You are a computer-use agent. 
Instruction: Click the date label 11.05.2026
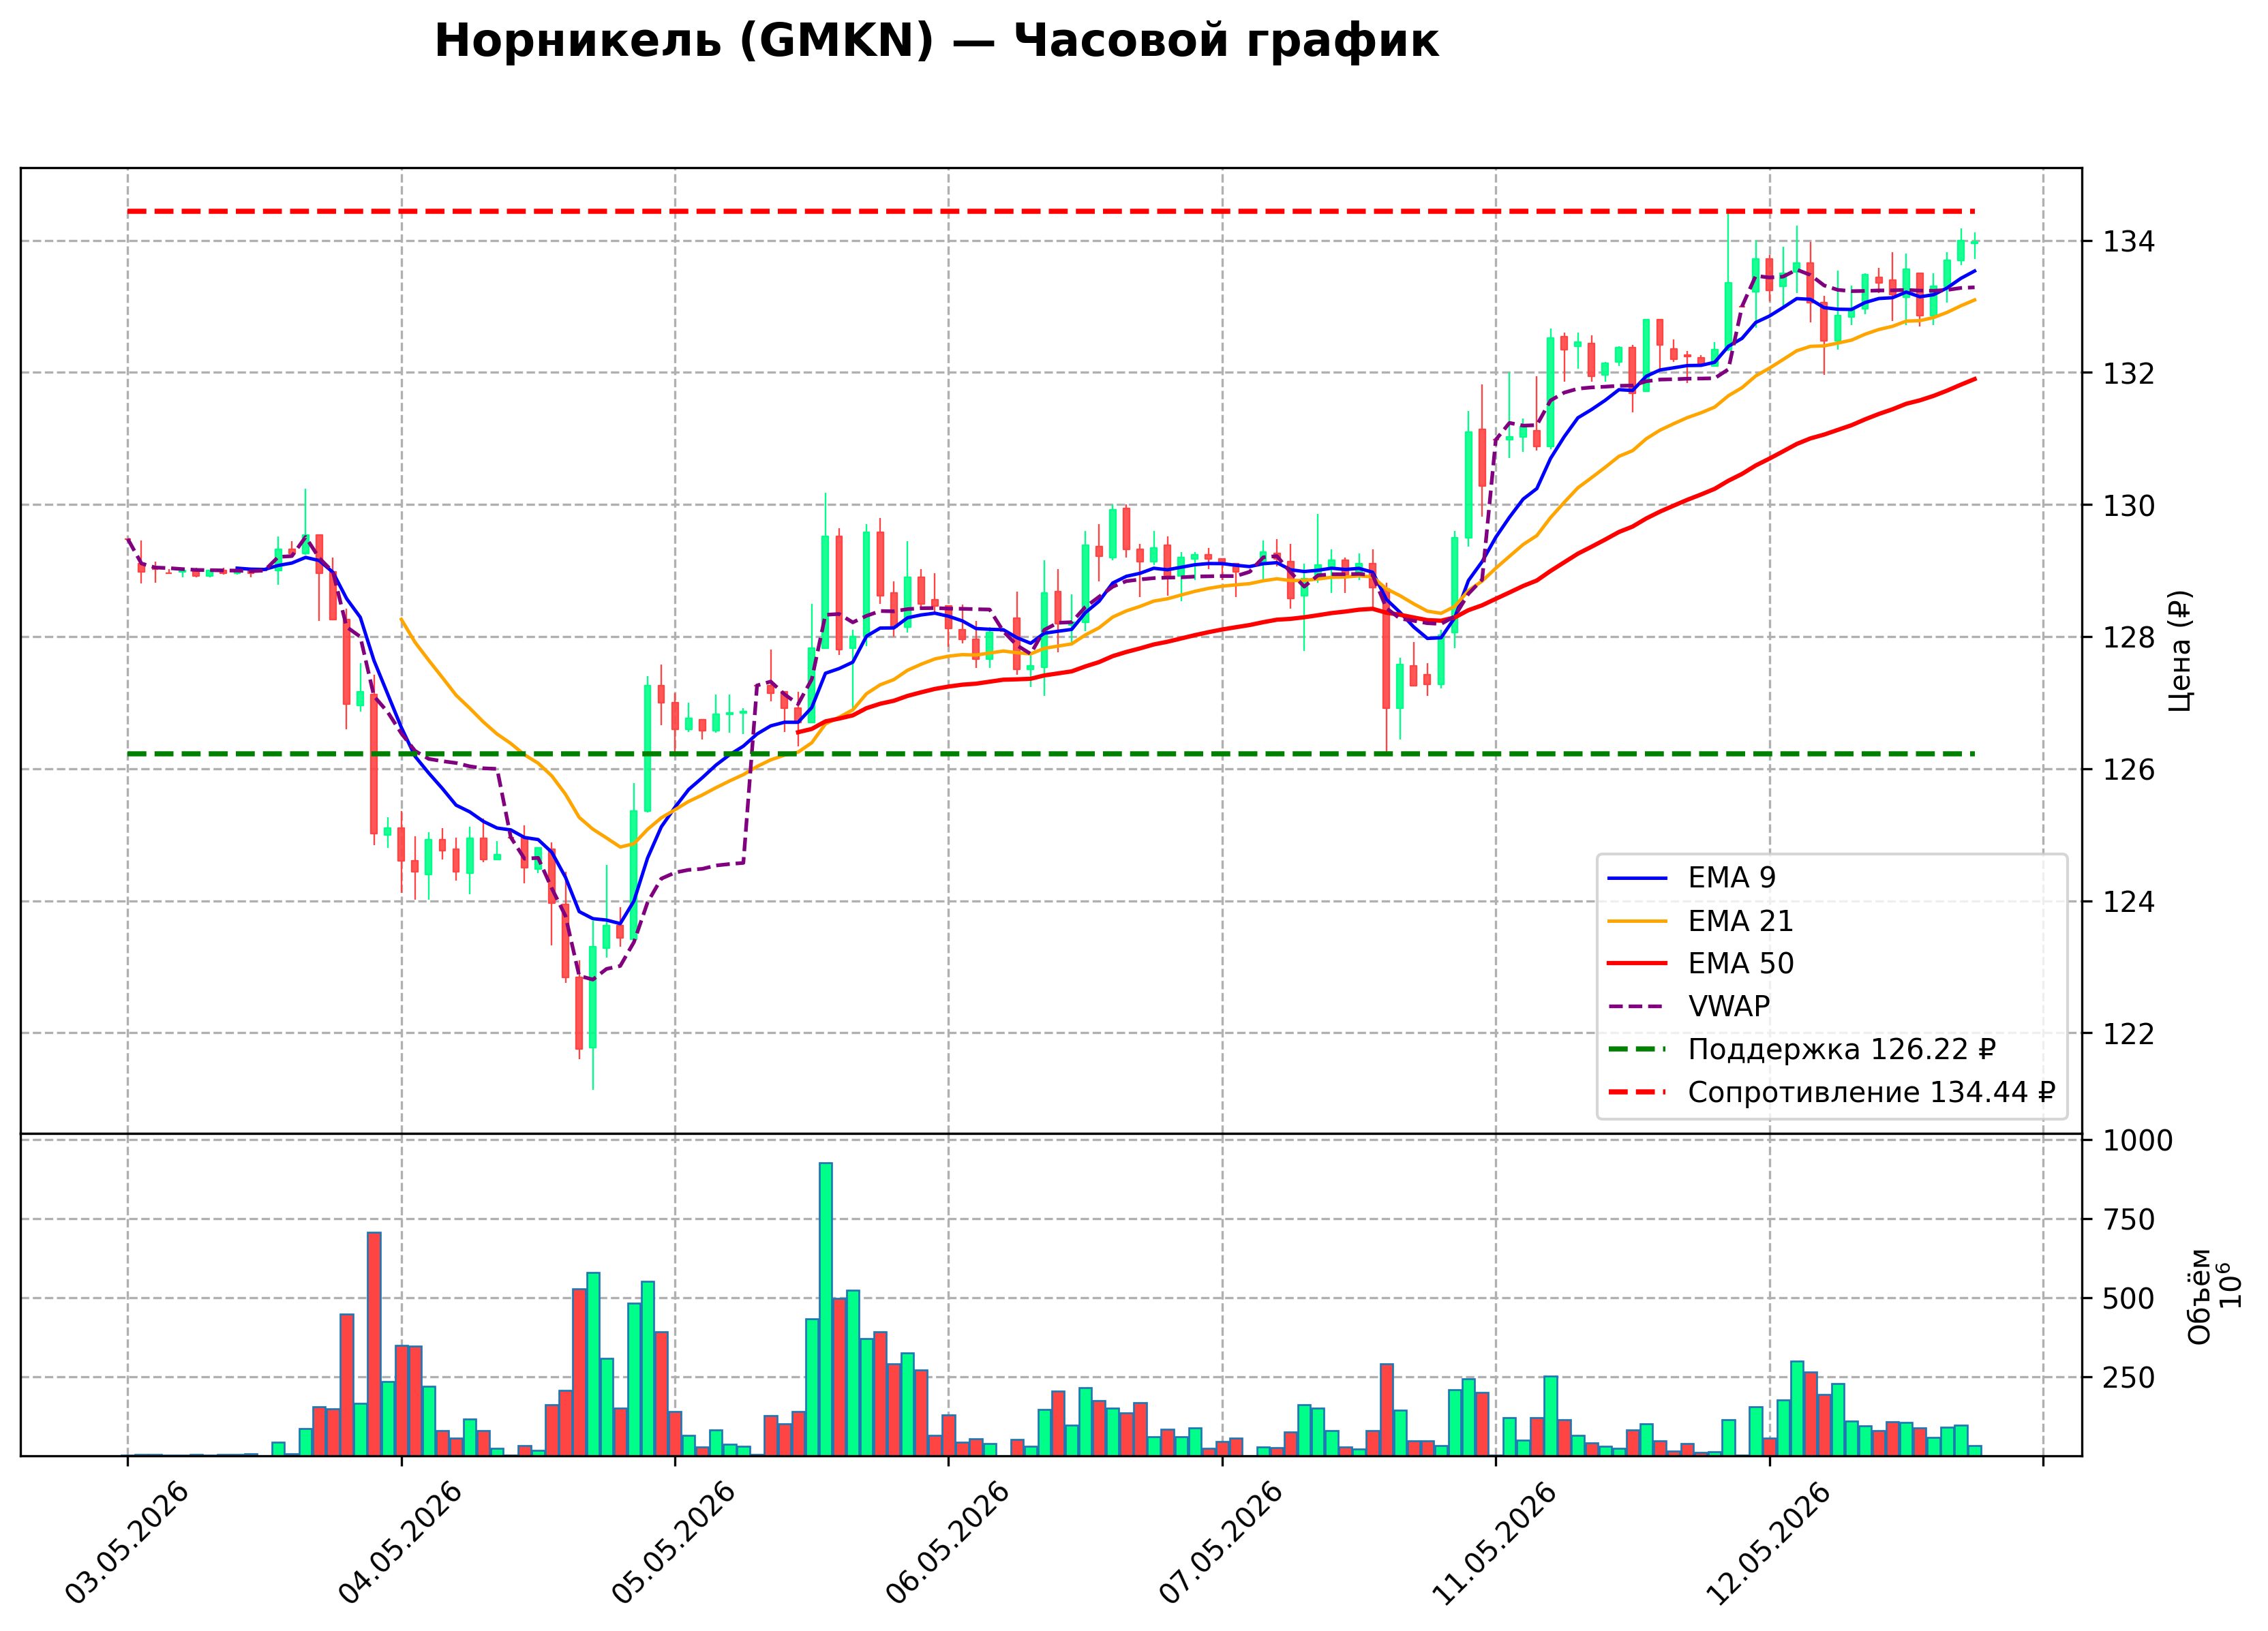1495,1543
